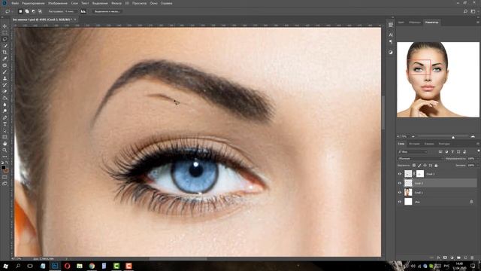Open the Окно menu
Image resolution: width=481 pixels, height=271 pixels.
pyautogui.click(x=153, y=3)
